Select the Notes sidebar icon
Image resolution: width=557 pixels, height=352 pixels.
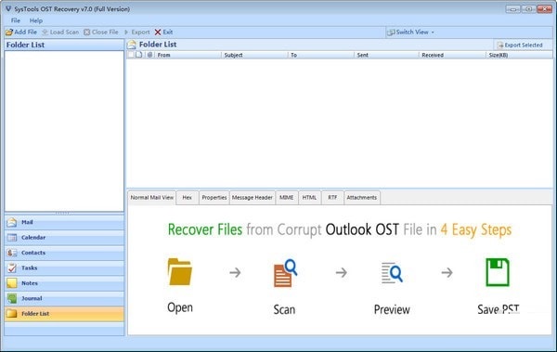(x=12, y=283)
